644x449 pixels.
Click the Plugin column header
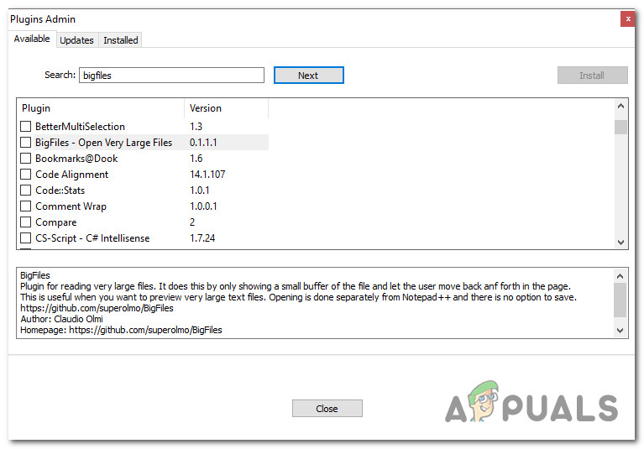tap(101, 108)
